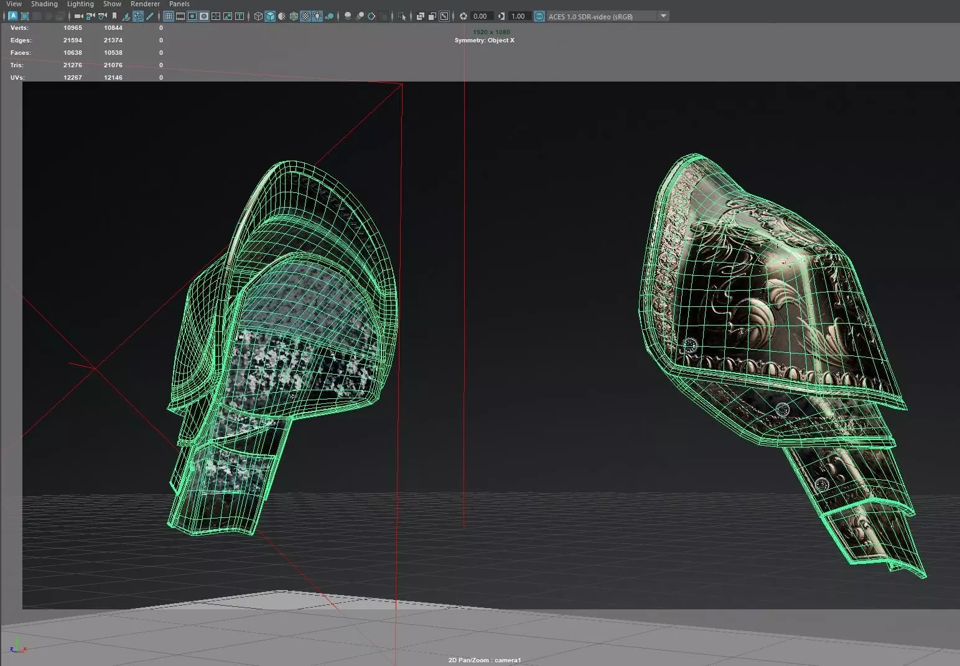Image resolution: width=960 pixels, height=666 pixels.
Task: Click the 'Faces:' heads-up label
Action: tap(21, 53)
